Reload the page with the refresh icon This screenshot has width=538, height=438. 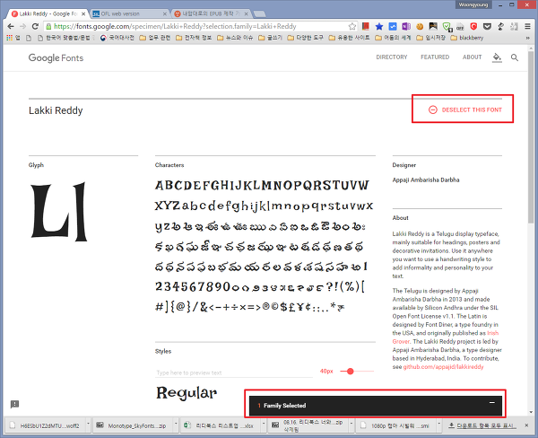[35, 26]
